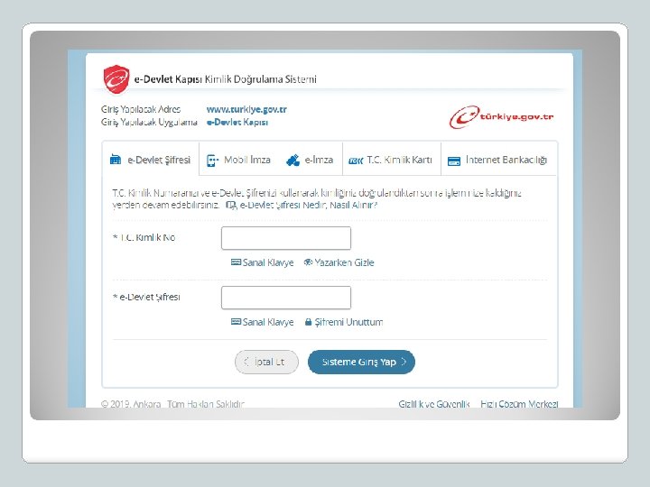Select the e-Devlet Şifresi tab
The image size is (650, 487).
click(151, 160)
